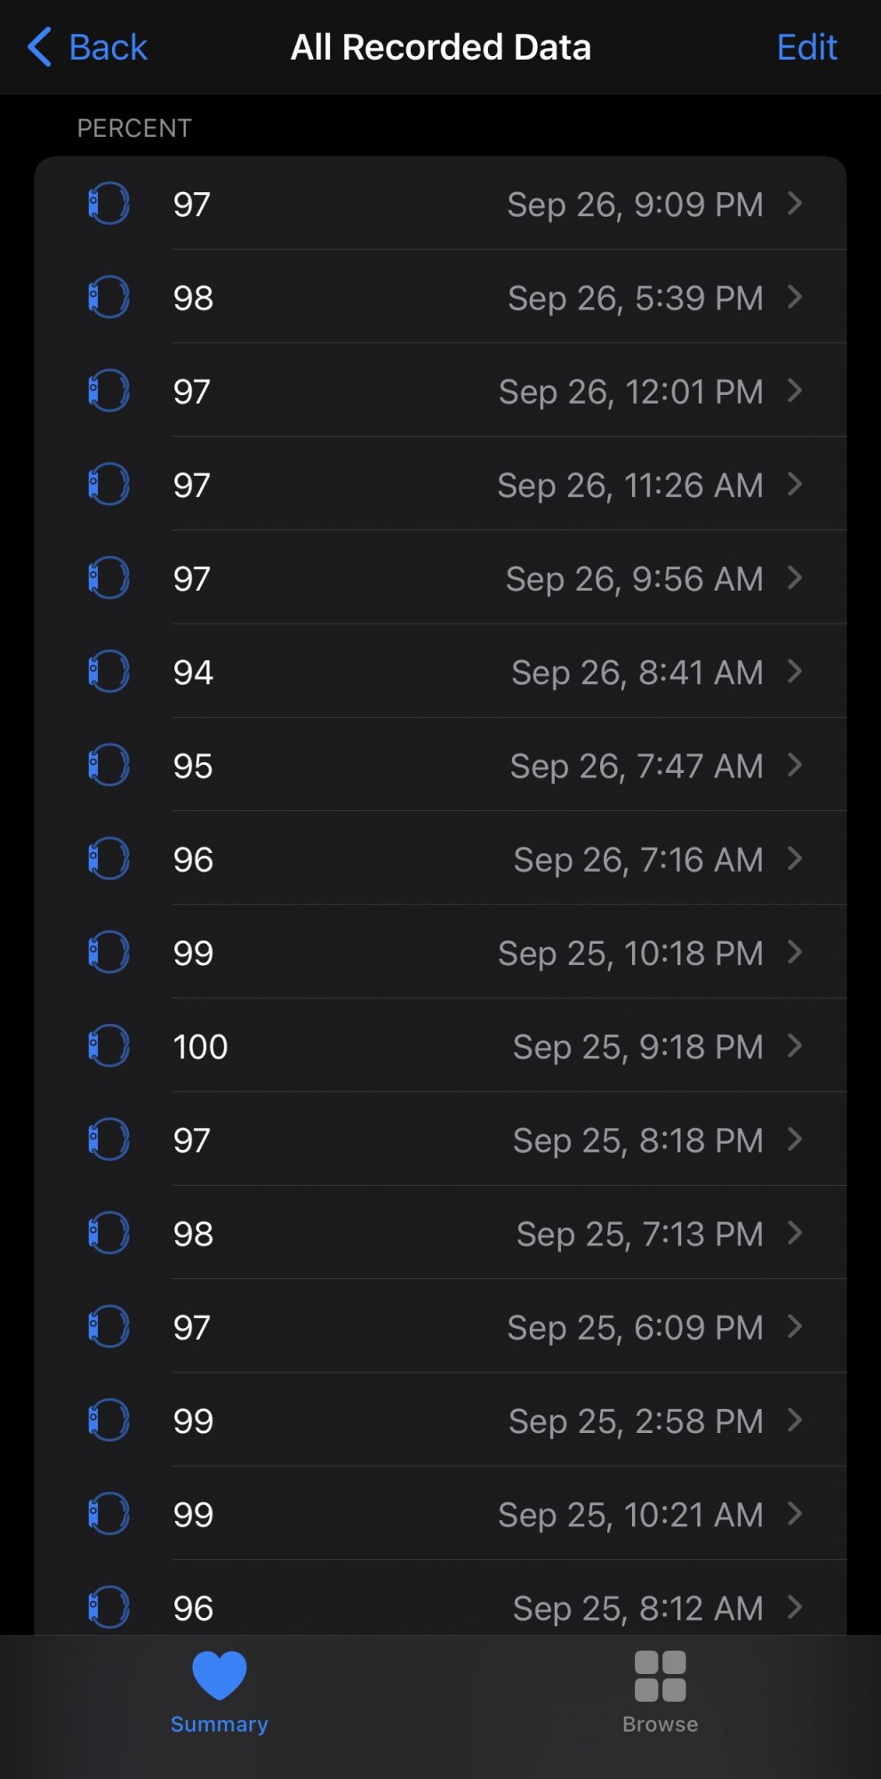Tap the watch icon for Sep 26, 7:47 AM

[108, 765]
